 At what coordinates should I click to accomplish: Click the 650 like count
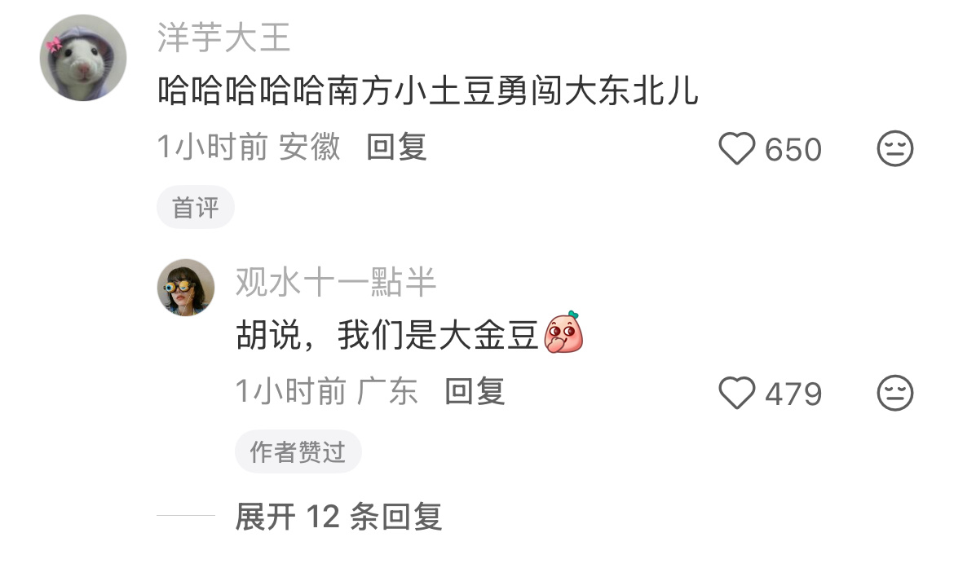(793, 150)
